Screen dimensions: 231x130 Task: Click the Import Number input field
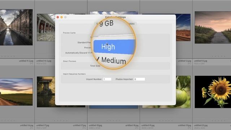(107, 79)
